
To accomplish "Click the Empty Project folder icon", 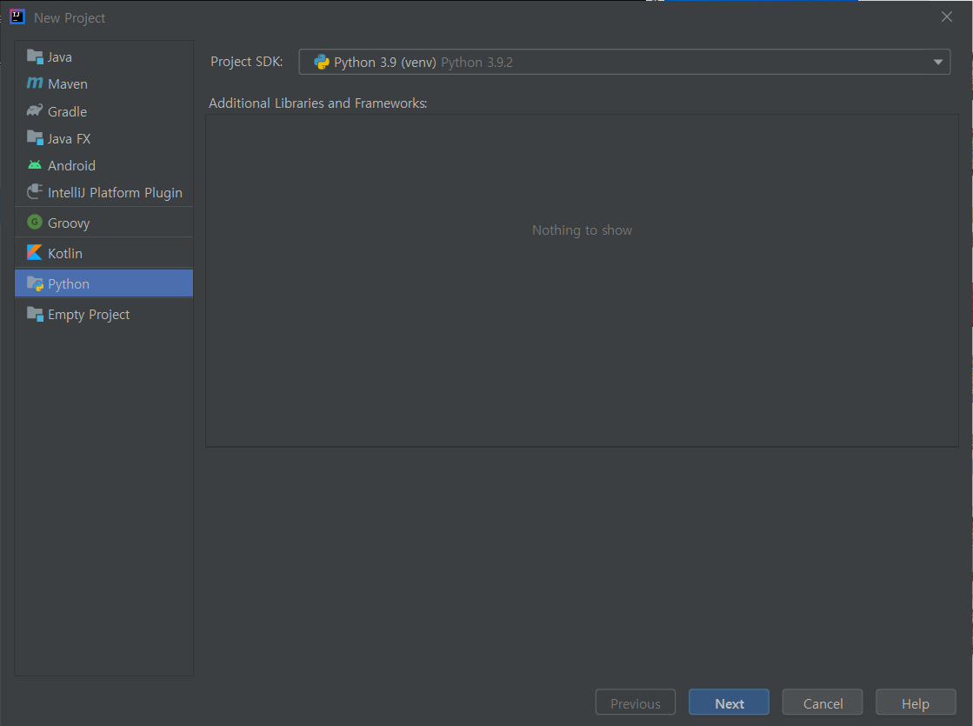I will coord(35,314).
